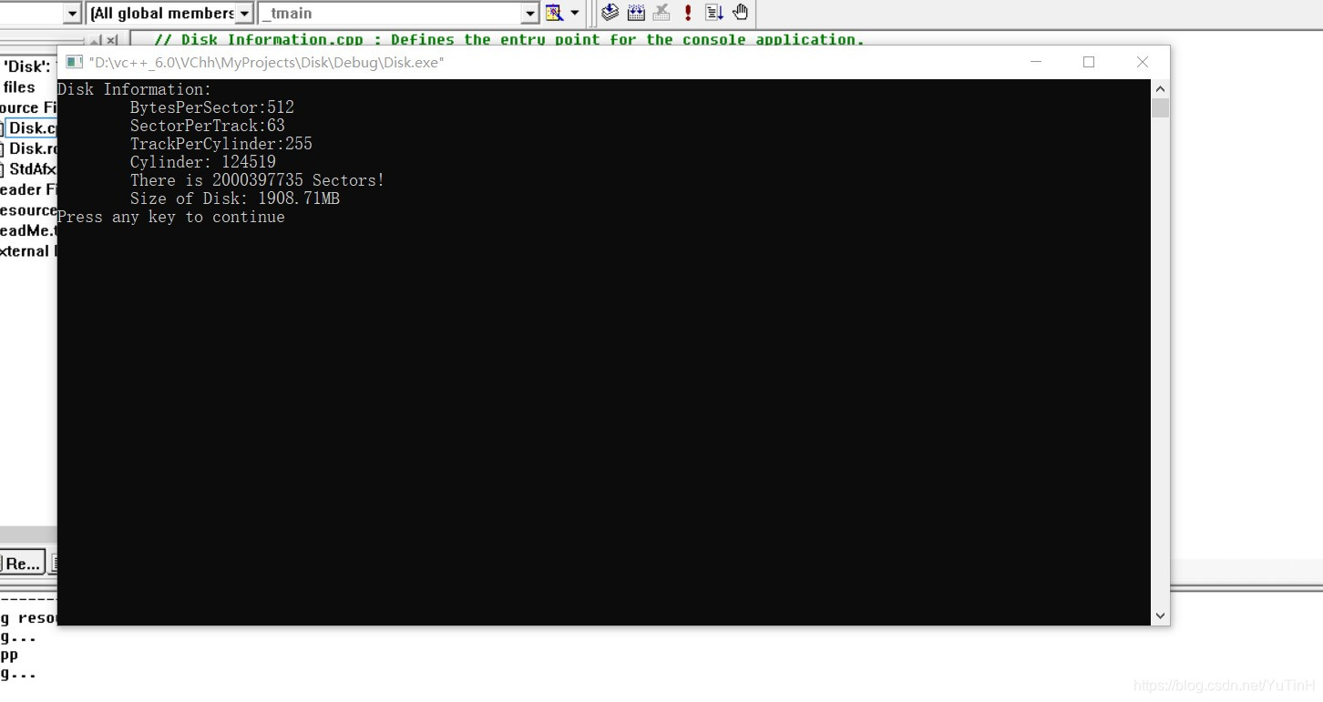Click the 'BytesPerSector:512' console line

pos(212,107)
